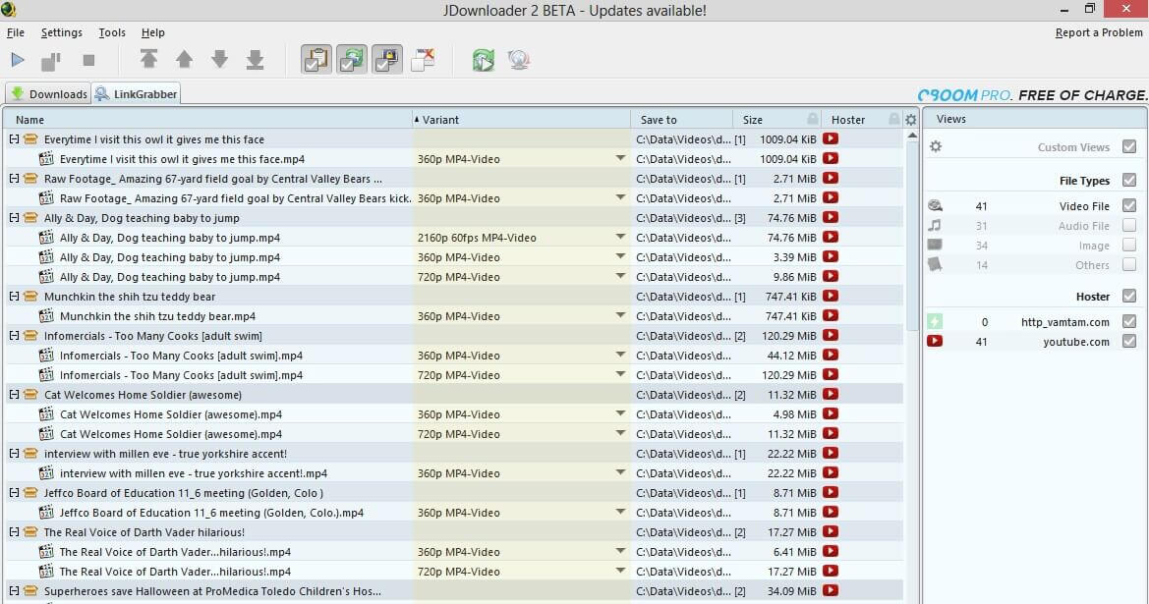Open variant dropdown for Munchkin teddy bear video

pos(618,315)
